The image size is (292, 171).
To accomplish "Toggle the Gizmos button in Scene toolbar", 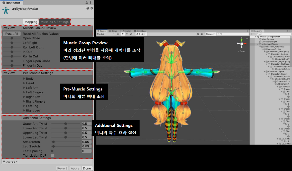I will tap(209, 34).
